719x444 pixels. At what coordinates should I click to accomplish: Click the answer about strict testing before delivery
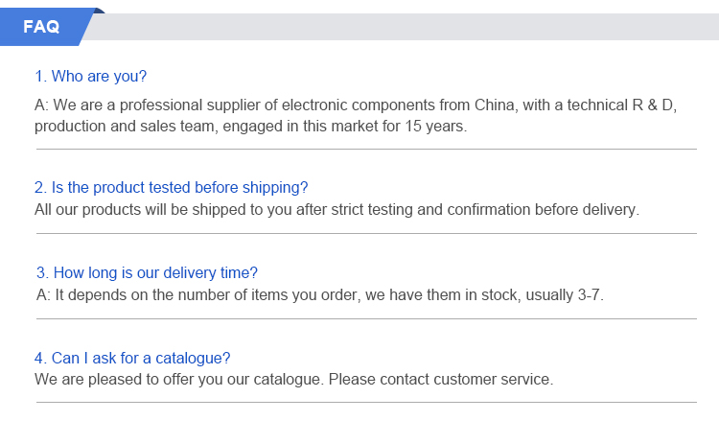pos(336,209)
